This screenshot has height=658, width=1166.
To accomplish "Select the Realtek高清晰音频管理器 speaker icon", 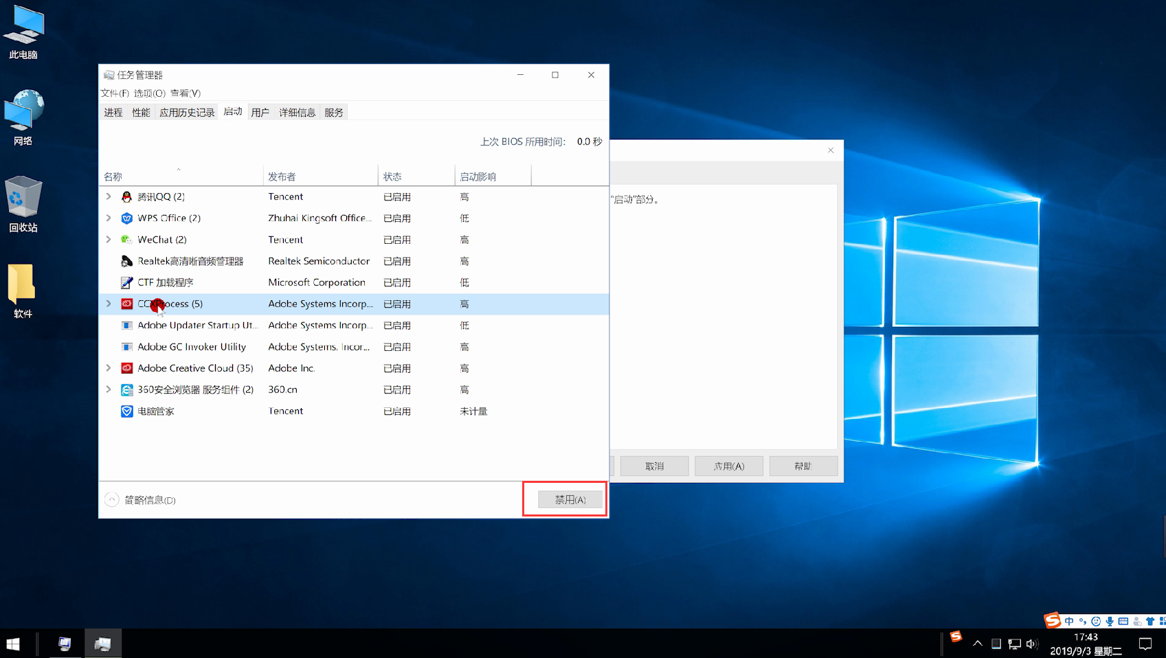I will point(126,261).
